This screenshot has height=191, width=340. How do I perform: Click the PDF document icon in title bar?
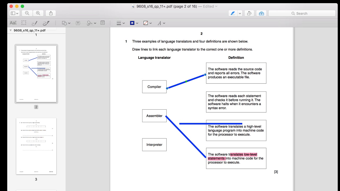[133, 6]
